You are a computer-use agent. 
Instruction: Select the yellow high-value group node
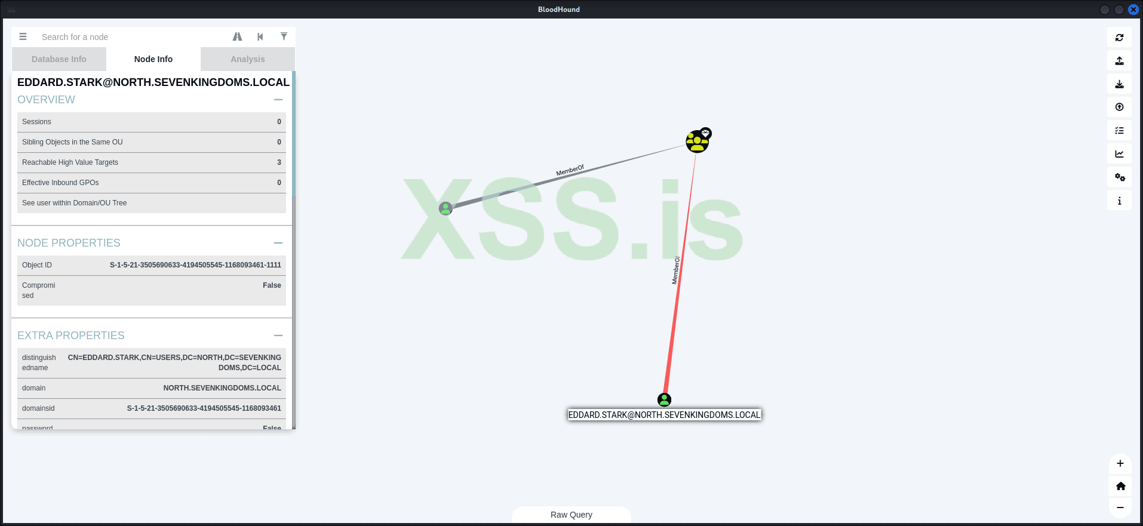click(x=698, y=141)
